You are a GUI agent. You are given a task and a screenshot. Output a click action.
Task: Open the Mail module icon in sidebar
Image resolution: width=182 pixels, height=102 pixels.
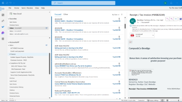tap(3, 9)
